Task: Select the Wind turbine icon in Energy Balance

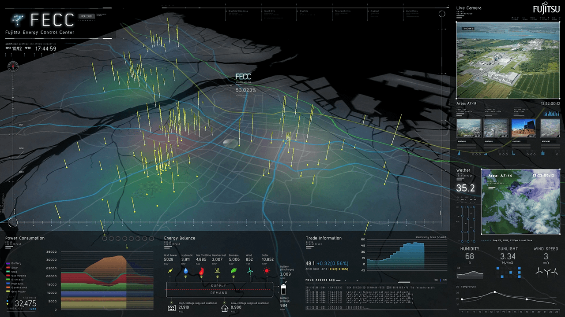Action: click(x=250, y=271)
